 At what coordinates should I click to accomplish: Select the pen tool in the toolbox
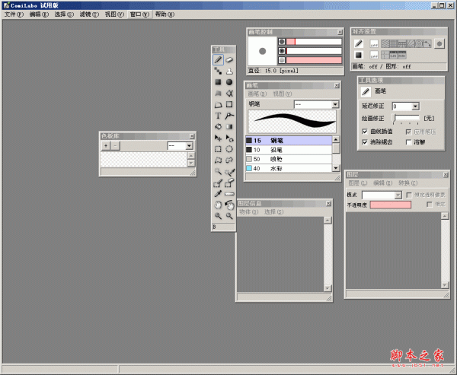218,59
